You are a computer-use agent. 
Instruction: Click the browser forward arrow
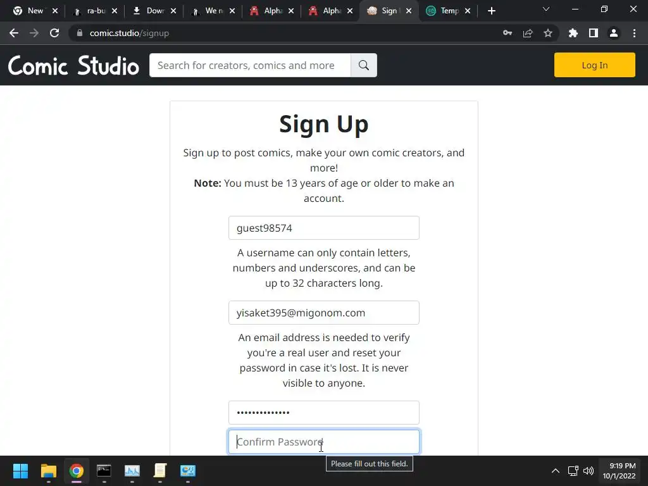[x=34, y=33]
